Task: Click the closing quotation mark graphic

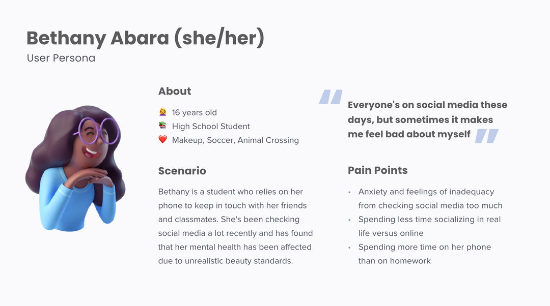Action: point(487,136)
